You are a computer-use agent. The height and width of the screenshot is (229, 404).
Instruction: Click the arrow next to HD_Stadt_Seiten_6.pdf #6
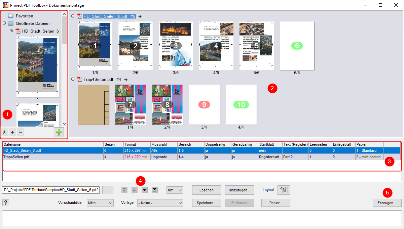[x=140, y=16]
